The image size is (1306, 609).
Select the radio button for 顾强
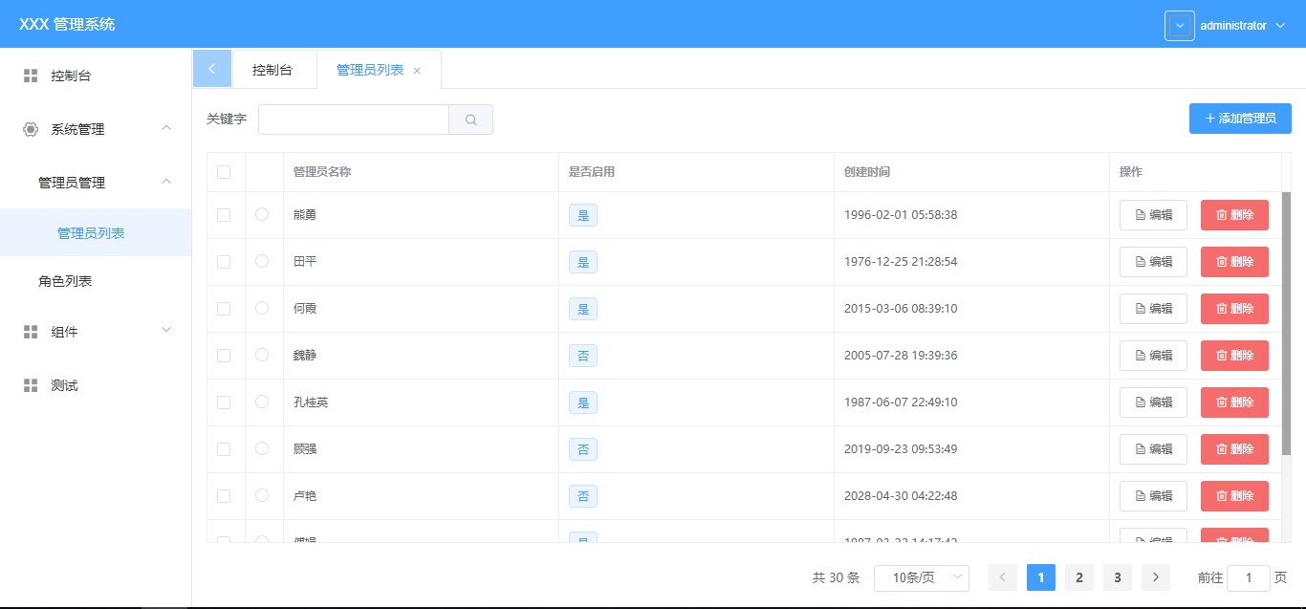click(x=262, y=448)
